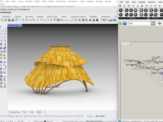Toggle Cen osnap checkbox
The image size is (163, 122).
[32, 116]
